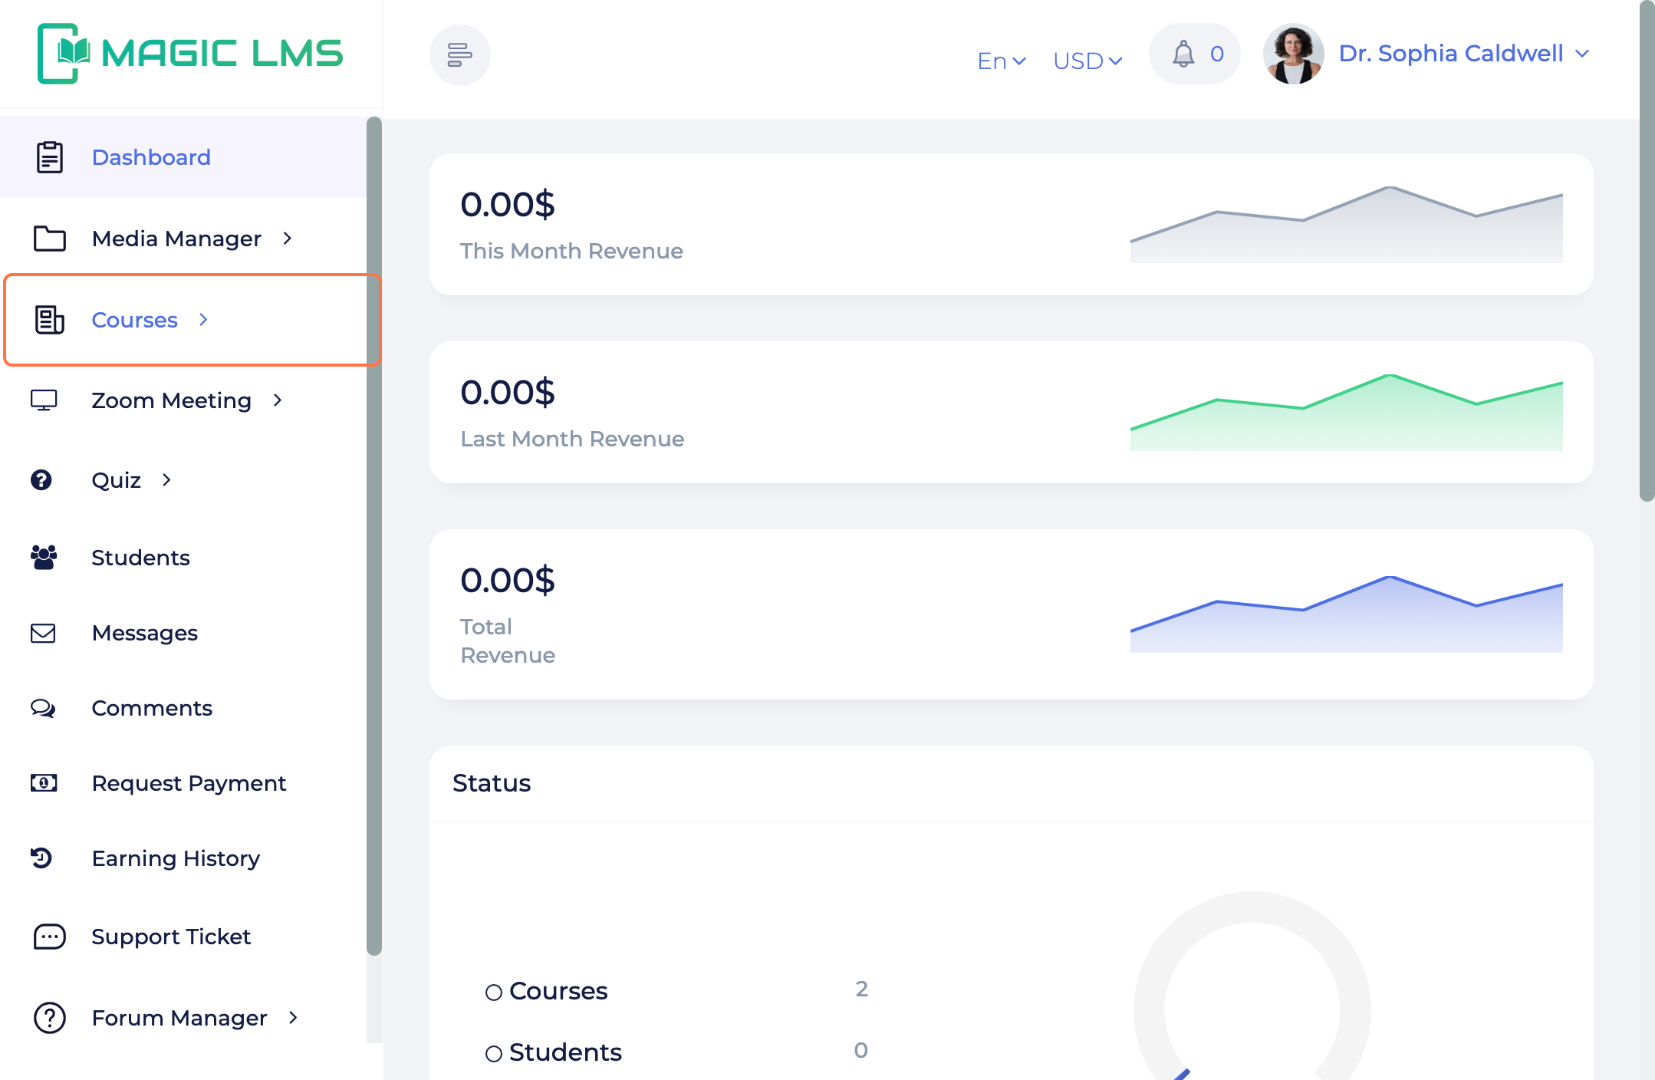
Task: Click the Students label in Status
Action: tap(565, 1052)
